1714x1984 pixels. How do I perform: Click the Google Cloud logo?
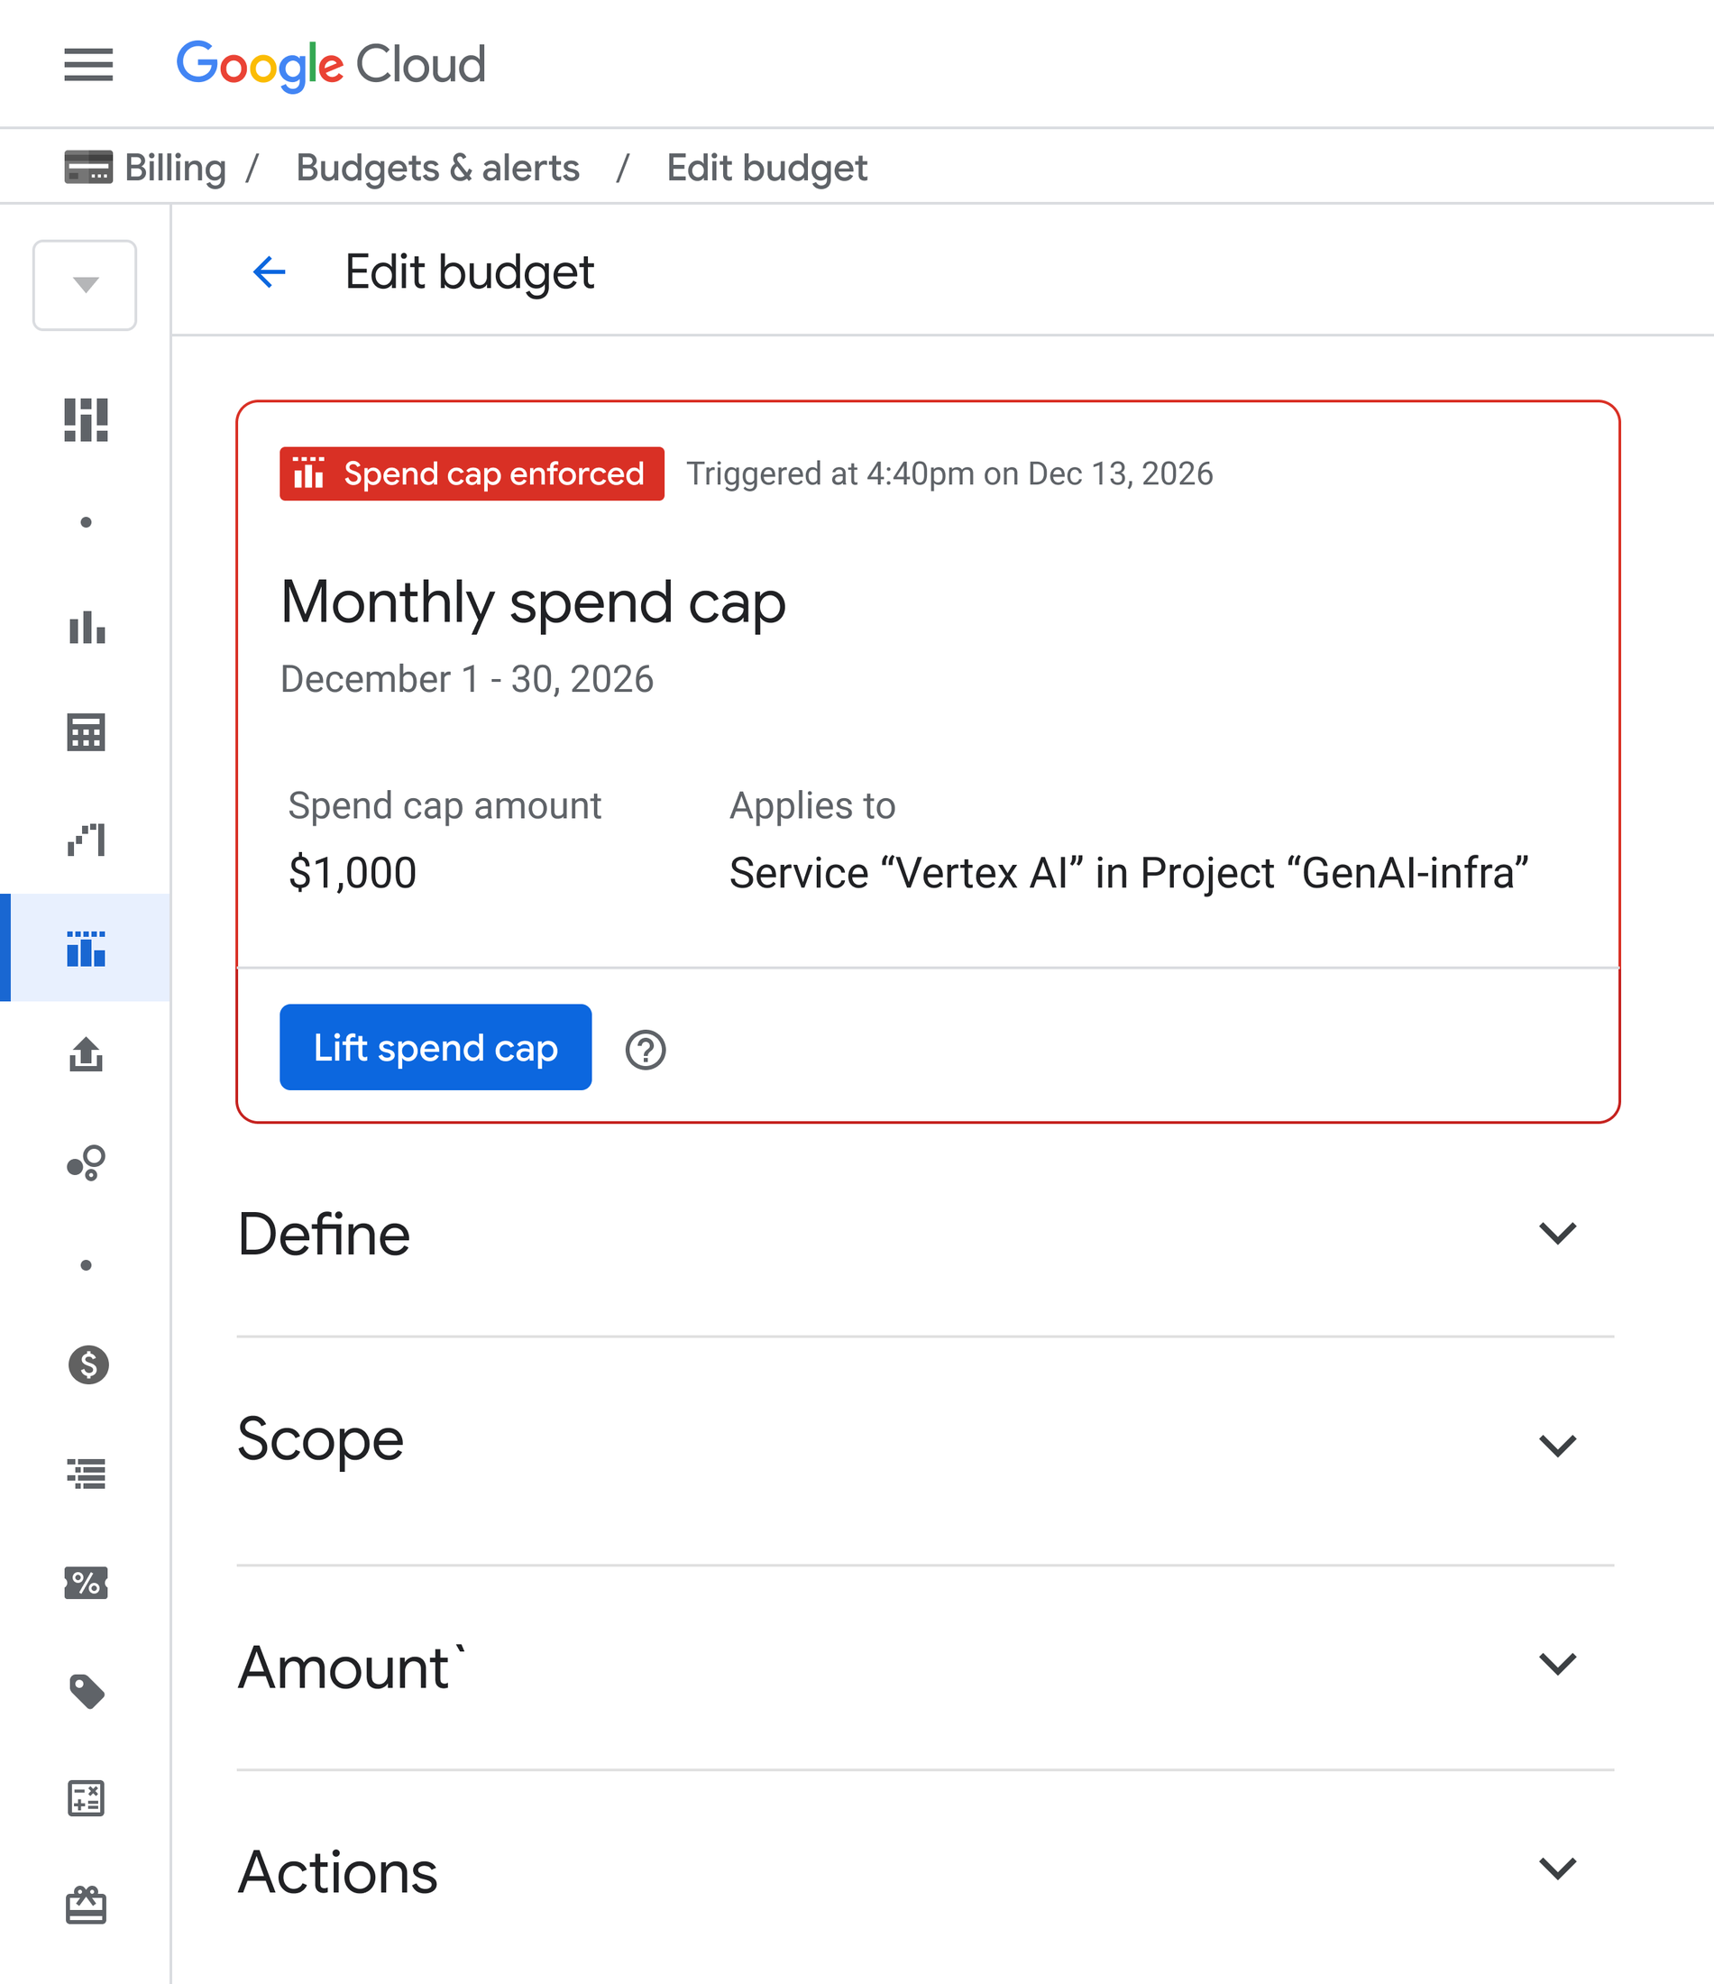331,65
